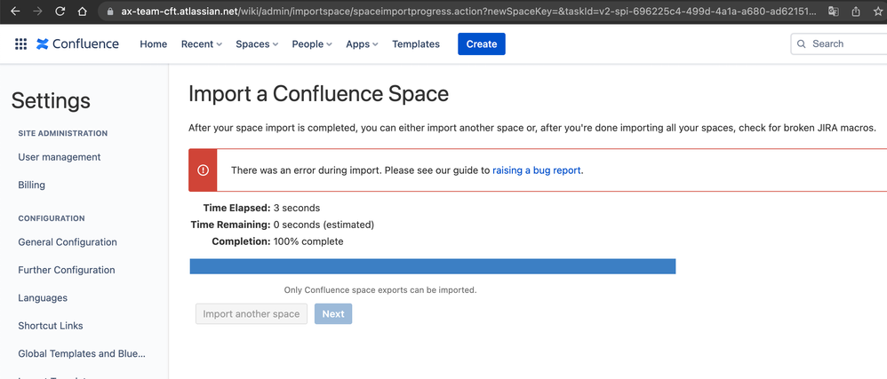The width and height of the screenshot is (887, 379).
Task: Open the Atlassian app switcher grid
Action: [21, 44]
